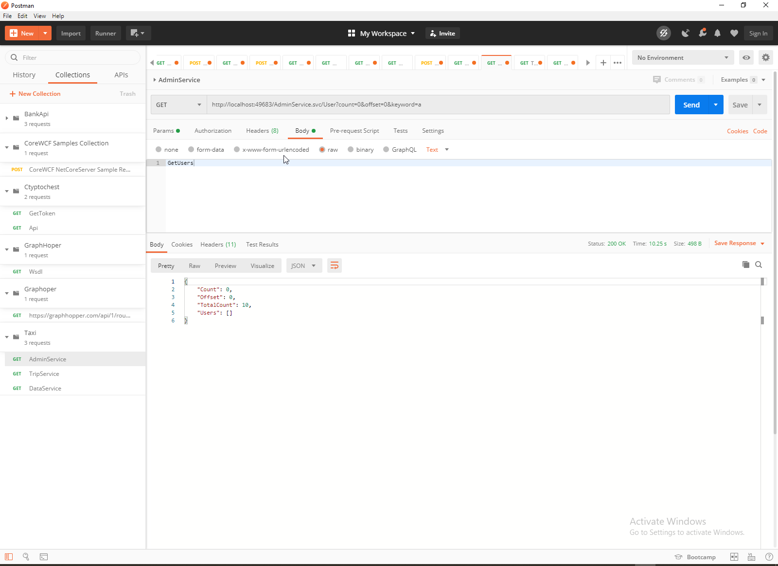Click the Bootcamp button in status bar

[x=695, y=557]
